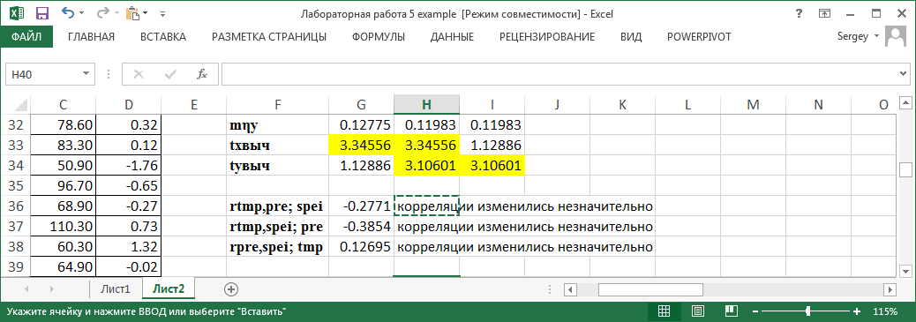This screenshot has height=322, width=916.
Task: Open the РАЗМЕТКА СТРАНИЦЫ tab
Action: tap(269, 37)
